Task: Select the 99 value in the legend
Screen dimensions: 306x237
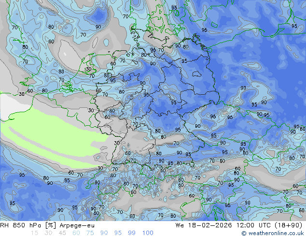Action: click(x=132, y=233)
